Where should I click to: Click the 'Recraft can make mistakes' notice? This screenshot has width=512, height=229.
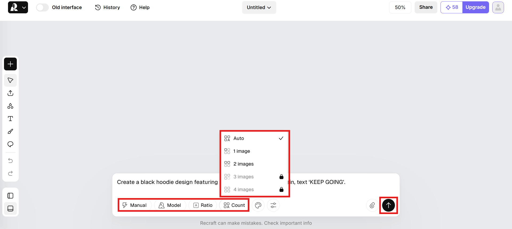(x=256, y=223)
